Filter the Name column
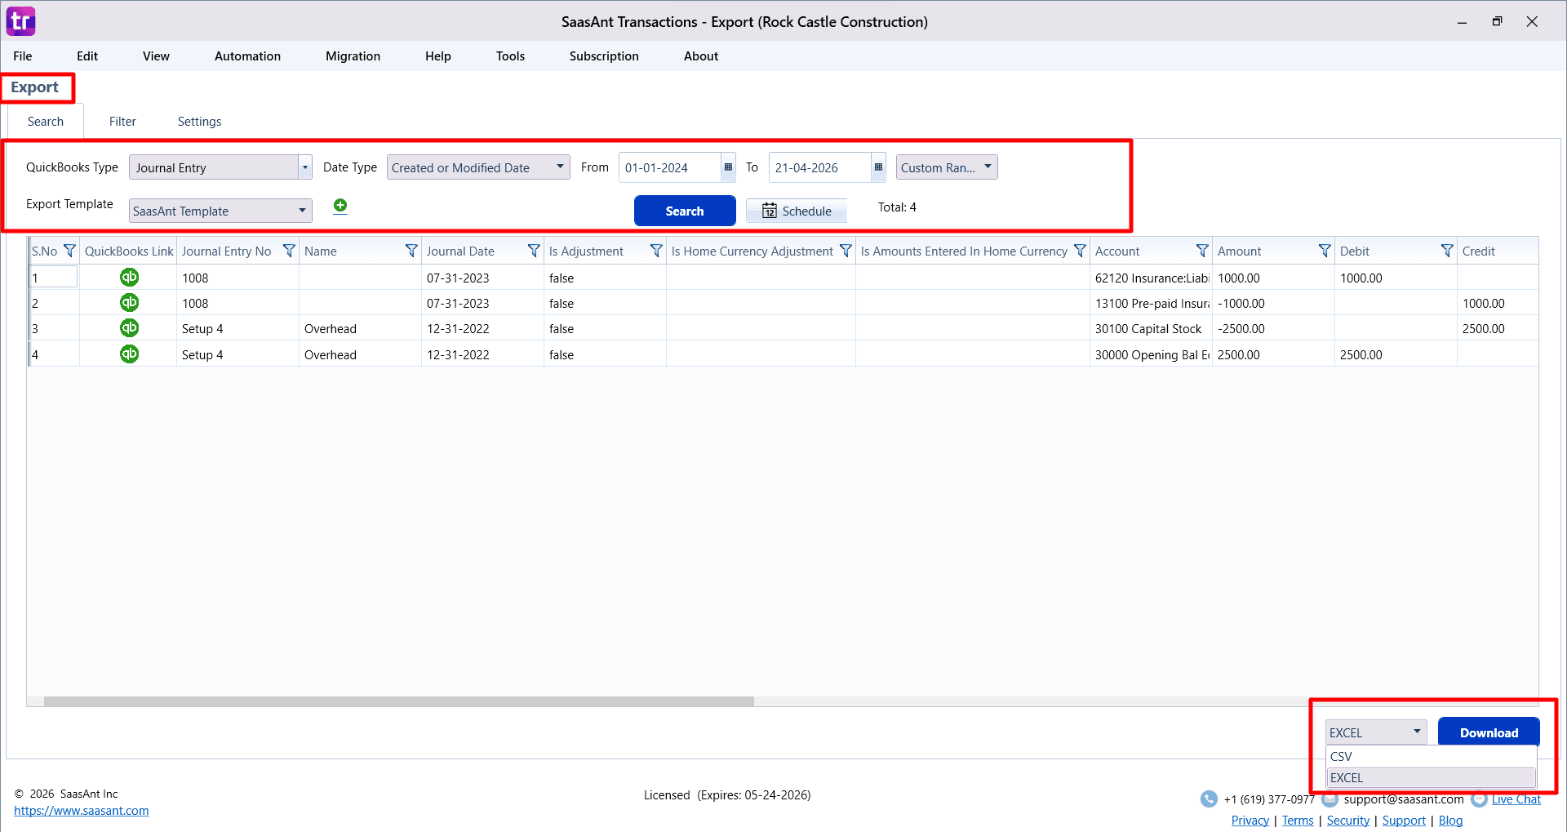1567x832 pixels. coord(411,251)
